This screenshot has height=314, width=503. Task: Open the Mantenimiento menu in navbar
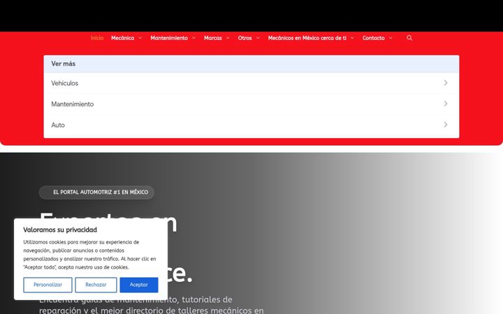click(x=169, y=38)
